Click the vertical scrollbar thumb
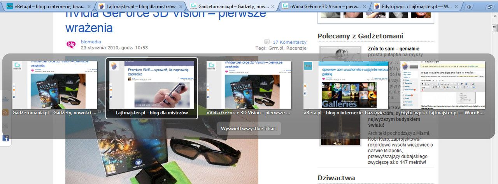498x184 pixels. (494, 28)
